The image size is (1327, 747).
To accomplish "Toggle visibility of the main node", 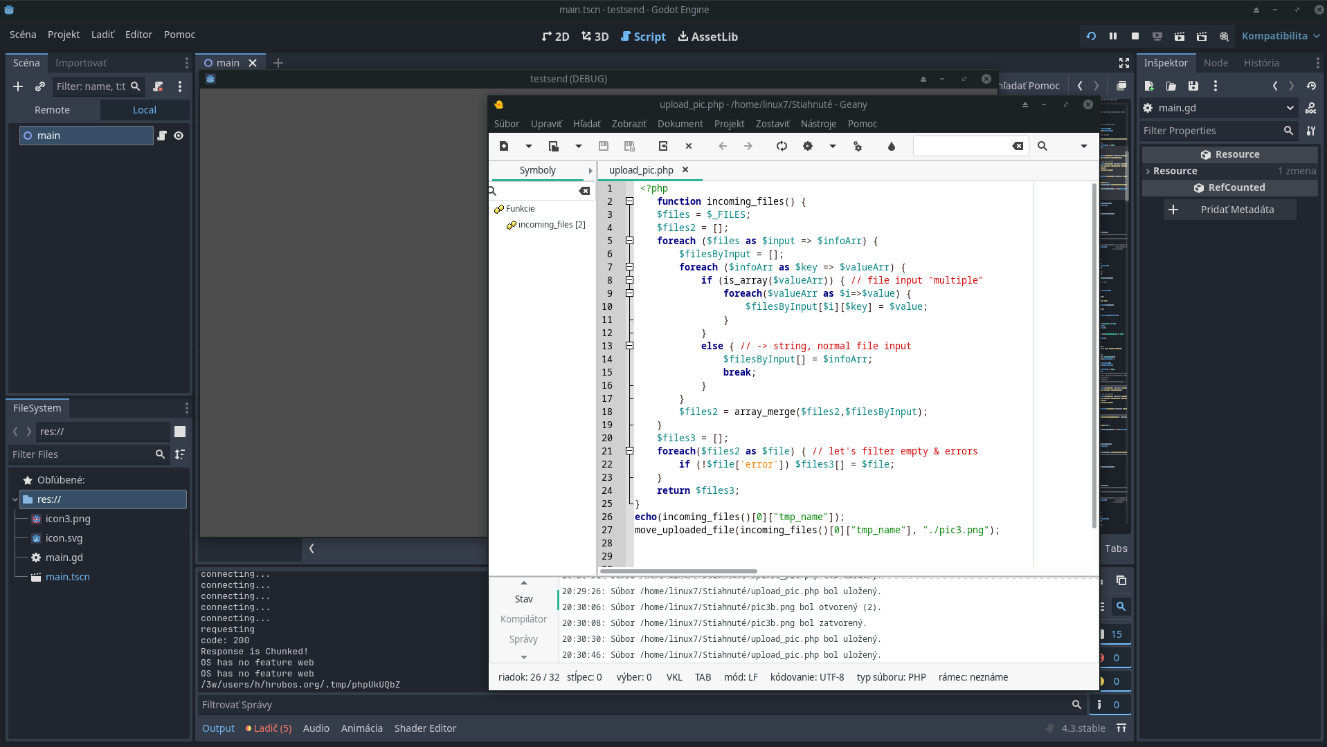I will click(x=179, y=136).
